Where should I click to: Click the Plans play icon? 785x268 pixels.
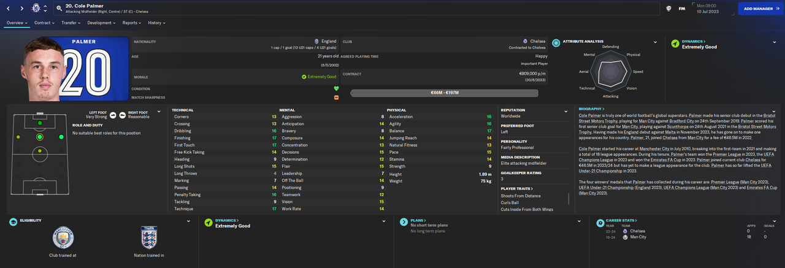point(404,223)
